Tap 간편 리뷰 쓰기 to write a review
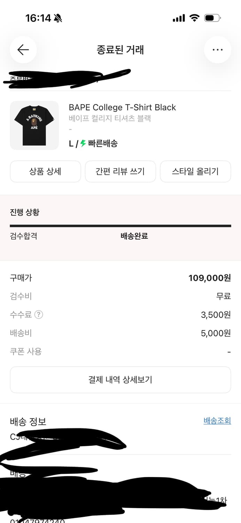This screenshot has height=523, width=241. tap(120, 171)
